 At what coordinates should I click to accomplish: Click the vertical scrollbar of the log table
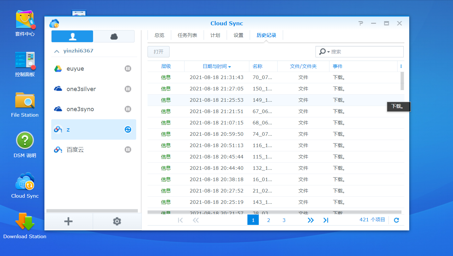point(402,81)
